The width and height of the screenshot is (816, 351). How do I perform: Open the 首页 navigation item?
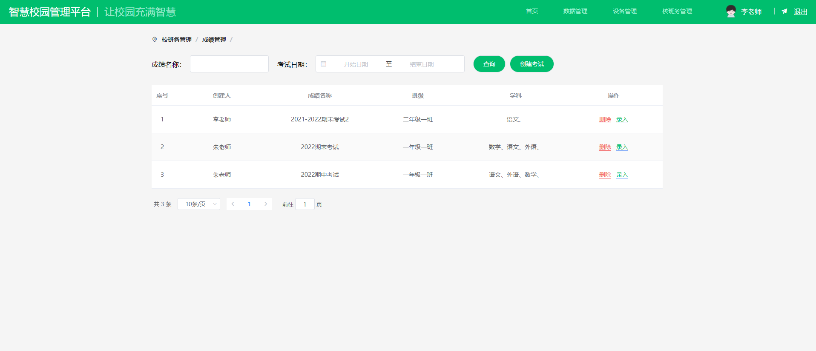[x=532, y=12]
